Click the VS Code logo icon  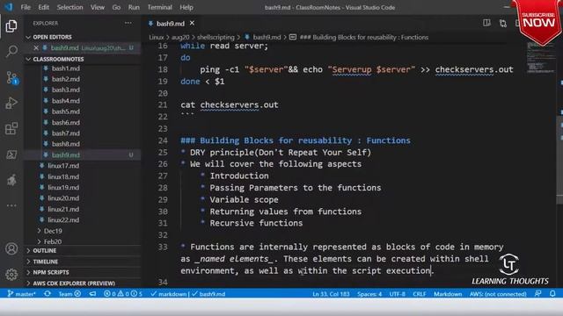(9, 7)
